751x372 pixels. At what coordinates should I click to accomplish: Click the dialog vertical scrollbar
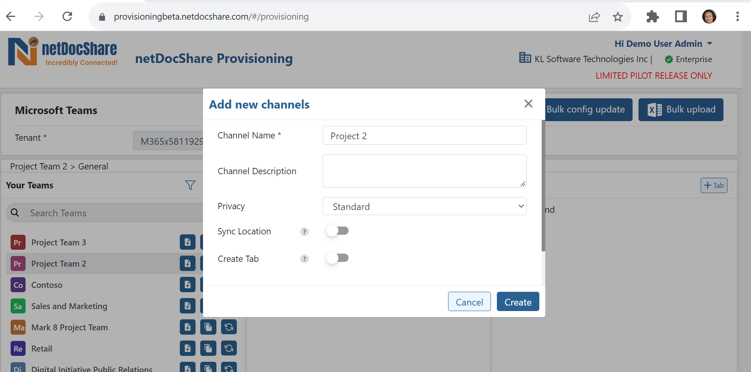click(x=543, y=186)
